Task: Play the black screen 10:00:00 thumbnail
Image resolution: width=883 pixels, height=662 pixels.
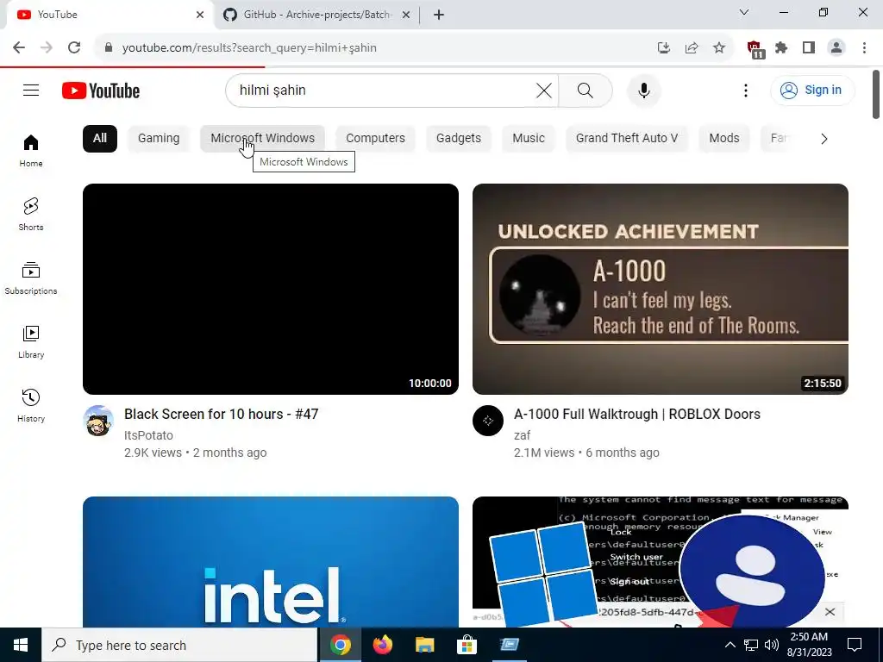Action: 270,289
